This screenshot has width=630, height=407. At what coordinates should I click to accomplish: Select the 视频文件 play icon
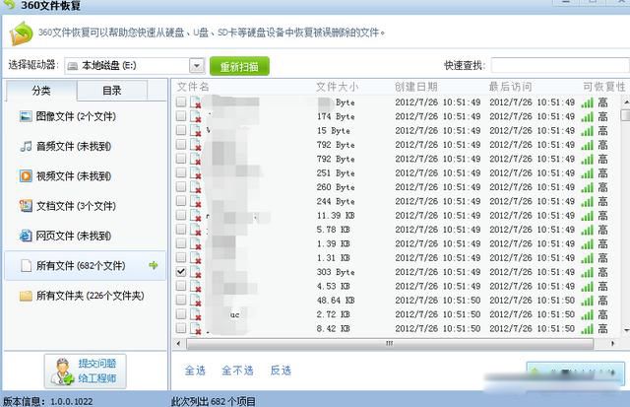pos(26,176)
